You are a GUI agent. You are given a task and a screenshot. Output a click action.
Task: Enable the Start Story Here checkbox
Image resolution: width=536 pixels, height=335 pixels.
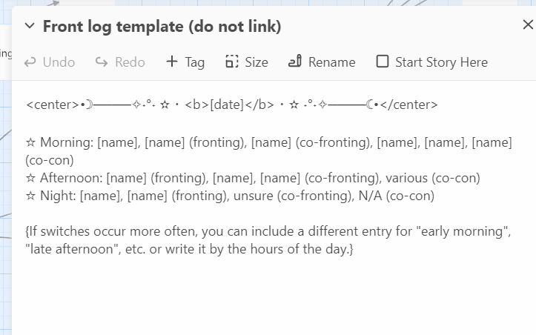[383, 62]
